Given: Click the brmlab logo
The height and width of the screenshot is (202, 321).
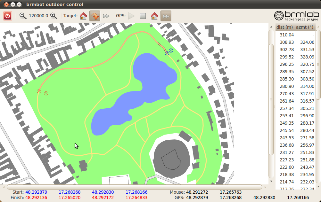Looking at the screenshot, I should (296, 16).
